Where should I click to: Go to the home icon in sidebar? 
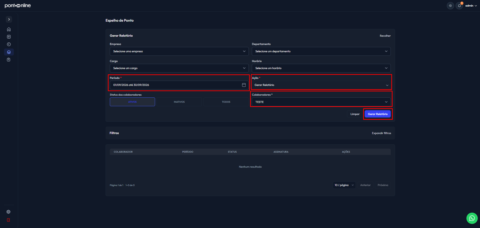pos(9,29)
